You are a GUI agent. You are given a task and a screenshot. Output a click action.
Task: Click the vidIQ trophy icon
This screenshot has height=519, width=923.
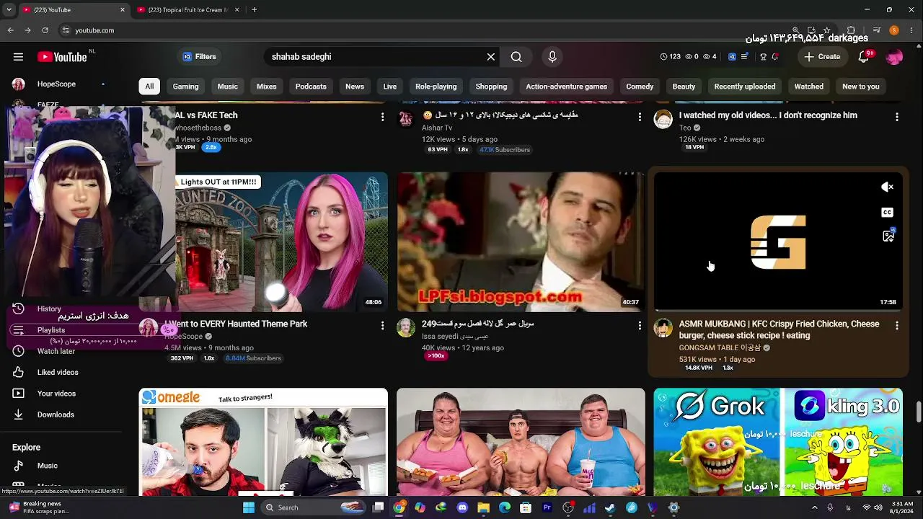coord(763,57)
